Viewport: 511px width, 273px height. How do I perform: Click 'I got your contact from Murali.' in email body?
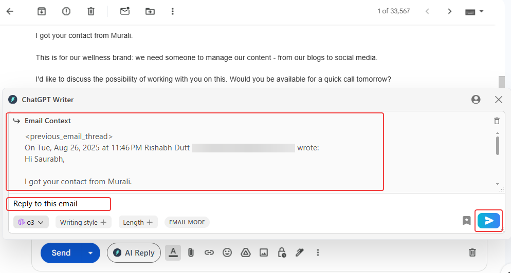click(84, 35)
